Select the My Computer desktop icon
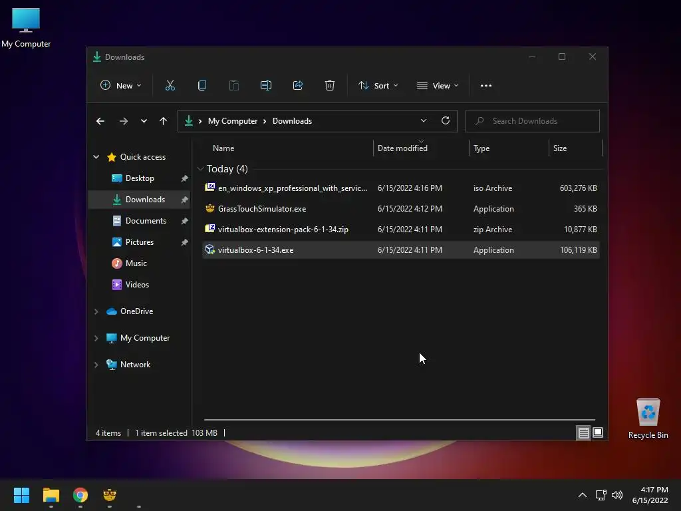The image size is (681, 511). point(26,27)
